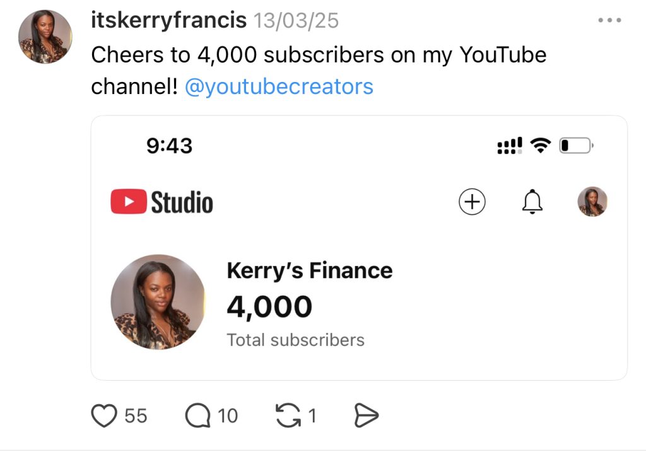Screen dimensions: 646x452
Task: Click the 55 likes count
Action: 136,416
